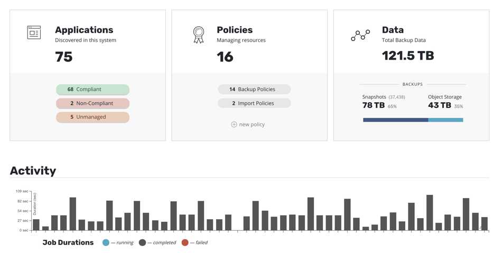Click the new policy link
This screenshot has width=502, height=256.
click(252, 124)
